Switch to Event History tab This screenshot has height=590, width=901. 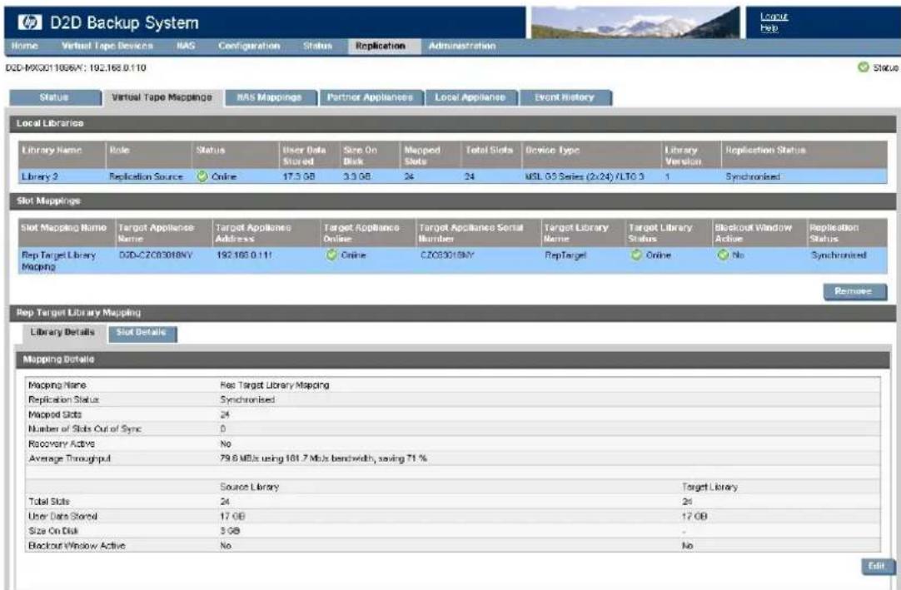point(565,97)
